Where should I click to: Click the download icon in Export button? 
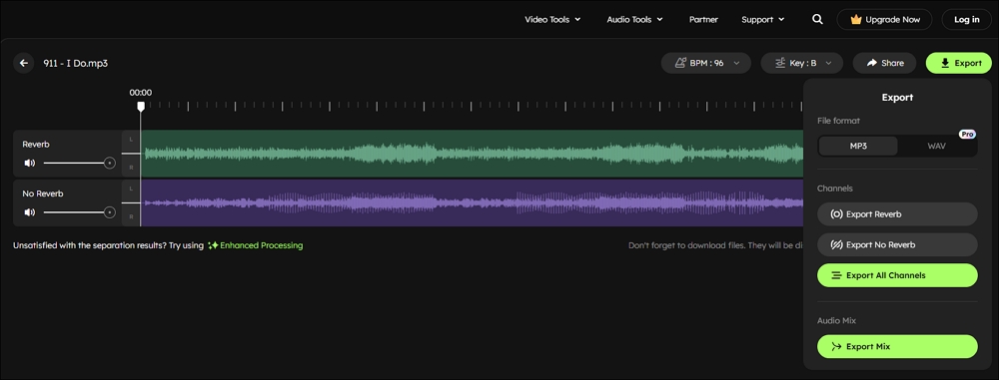tap(945, 63)
